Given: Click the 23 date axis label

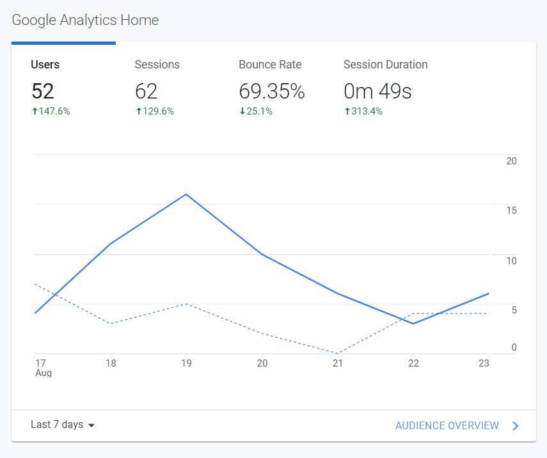Looking at the screenshot, I should click(x=484, y=363).
